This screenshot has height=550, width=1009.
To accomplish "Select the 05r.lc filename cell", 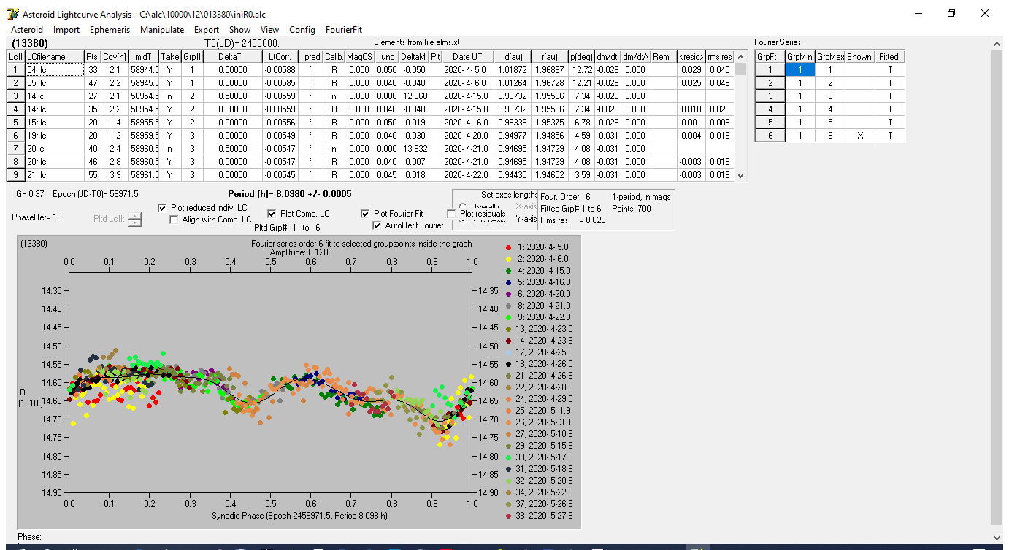I will click(53, 83).
